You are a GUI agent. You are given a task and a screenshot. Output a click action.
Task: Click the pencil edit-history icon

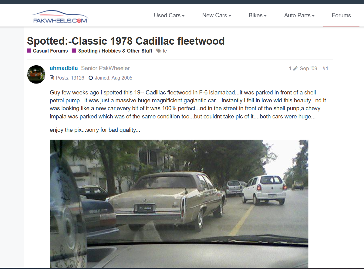pyautogui.click(x=295, y=68)
